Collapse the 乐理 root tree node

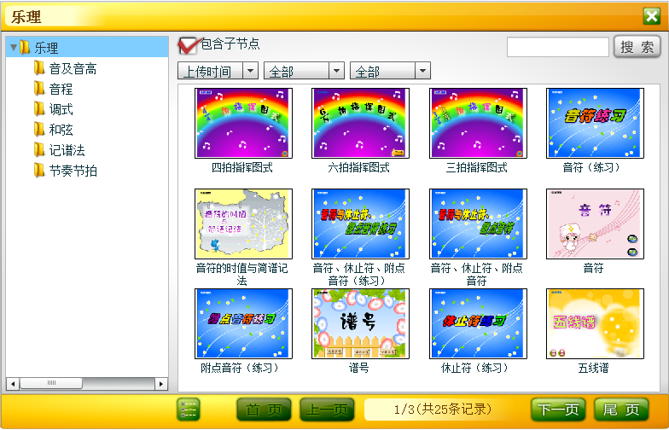[13, 48]
